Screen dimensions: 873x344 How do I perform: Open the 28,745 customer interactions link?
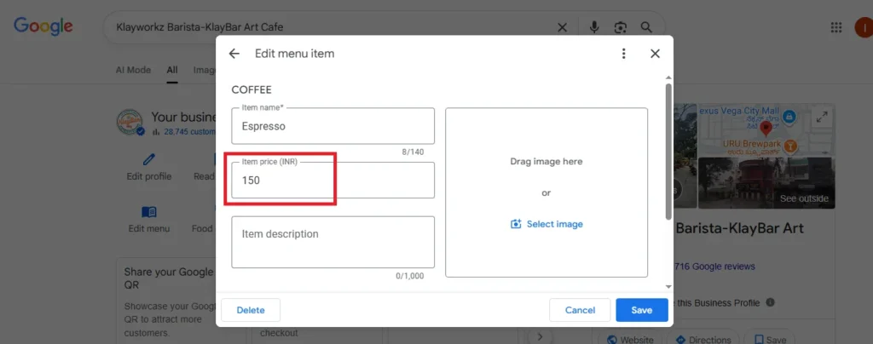point(188,132)
